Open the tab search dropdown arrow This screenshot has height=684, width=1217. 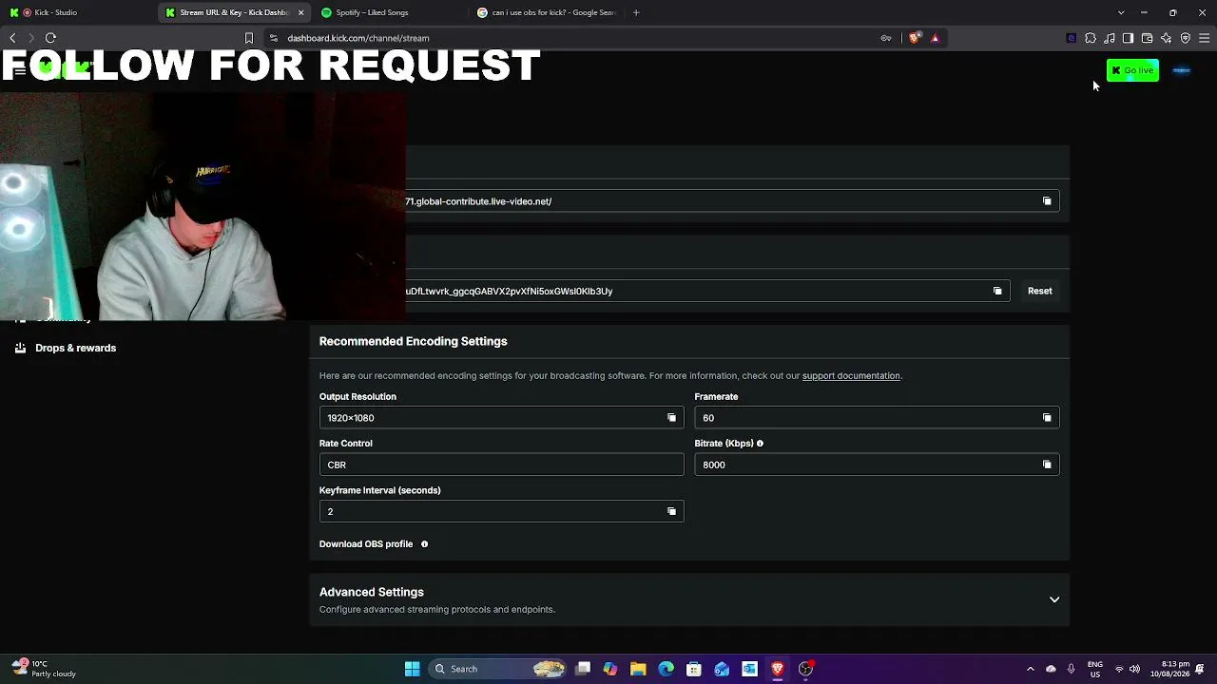pyautogui.click(x=1121, y=12)
